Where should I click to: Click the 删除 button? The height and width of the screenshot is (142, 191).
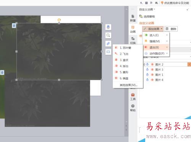[171, 29]
